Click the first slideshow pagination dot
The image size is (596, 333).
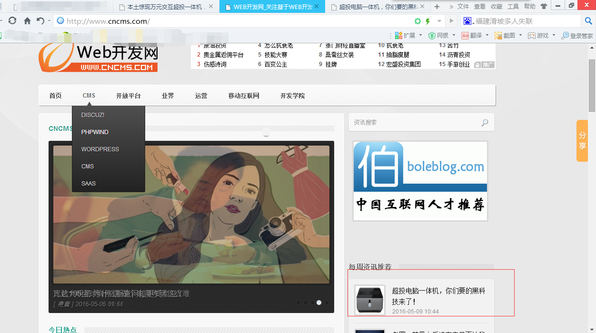pyautogui.click(x=298, y=302)
